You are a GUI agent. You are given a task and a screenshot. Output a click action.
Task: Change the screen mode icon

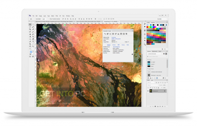click(33, 57)
